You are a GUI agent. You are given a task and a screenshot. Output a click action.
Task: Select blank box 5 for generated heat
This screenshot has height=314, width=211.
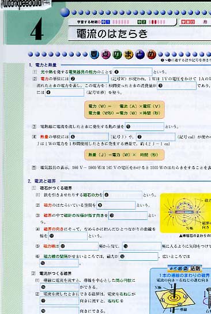click(x=144, y=126)
